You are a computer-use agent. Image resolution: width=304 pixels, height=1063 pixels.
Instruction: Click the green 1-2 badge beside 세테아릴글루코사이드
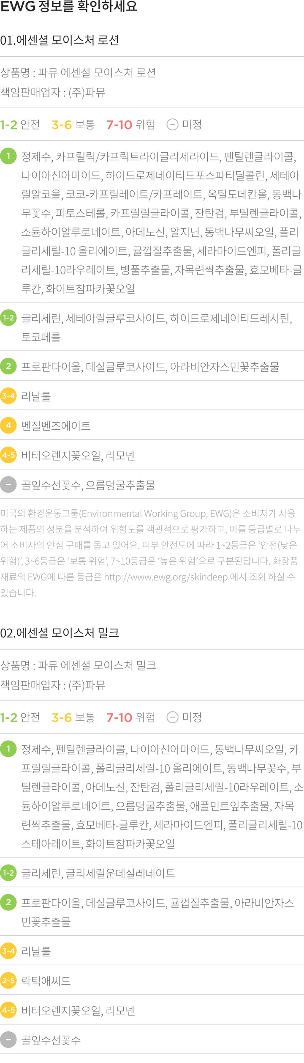coord(8,318)
